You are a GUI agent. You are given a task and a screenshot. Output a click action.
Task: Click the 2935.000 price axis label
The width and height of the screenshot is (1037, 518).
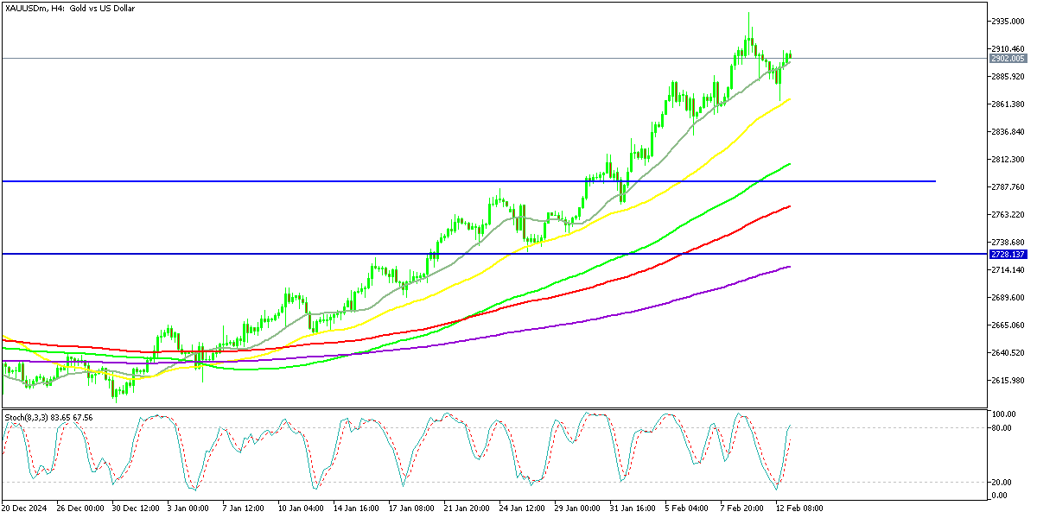point(1008,21)
